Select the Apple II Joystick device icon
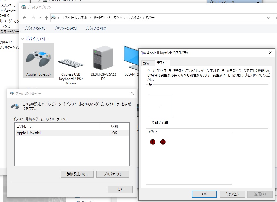Image resolution: width=277 pixels, height=202 pixels. tap(38, 61)
